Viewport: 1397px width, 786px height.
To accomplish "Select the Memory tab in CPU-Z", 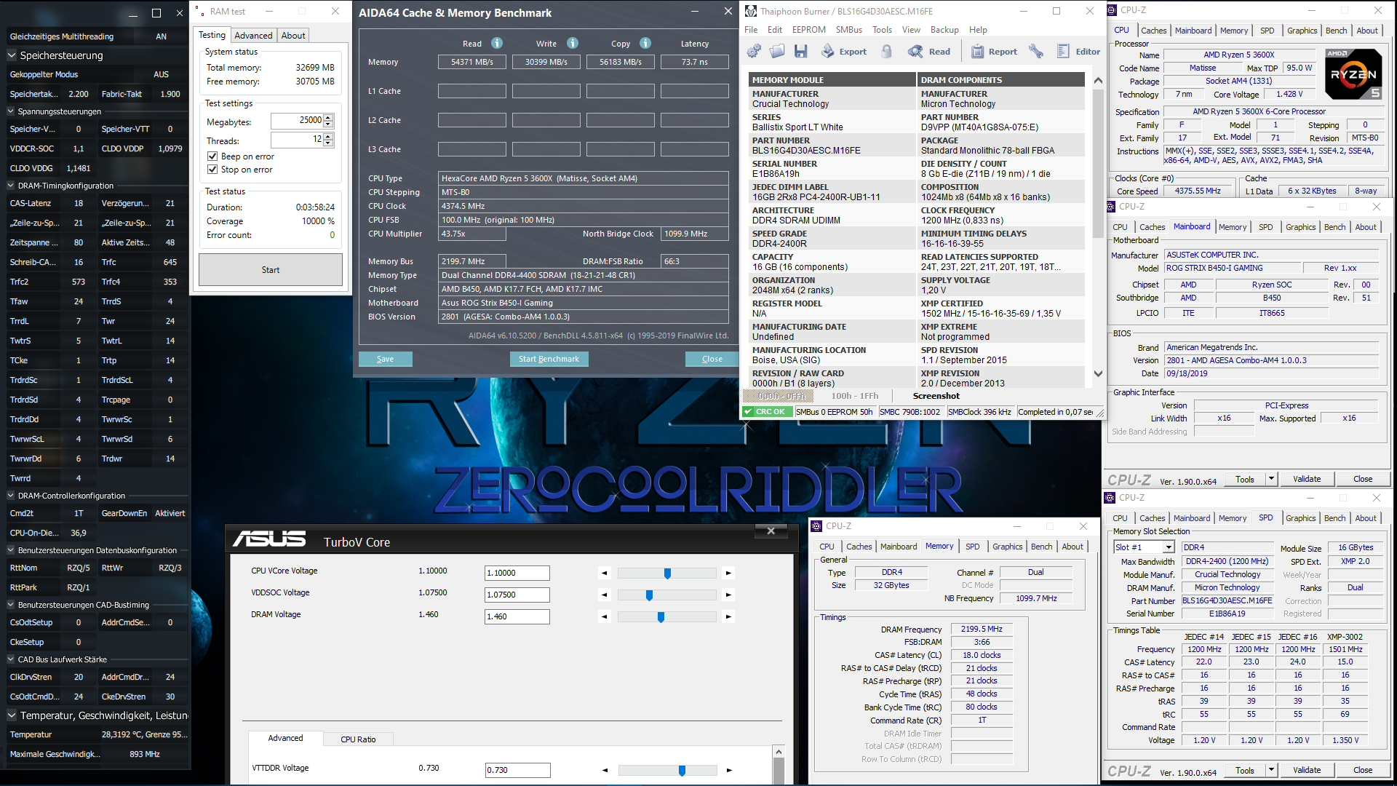I will point(939,545).
